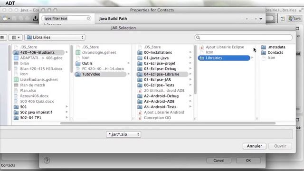304x171 pixels.
Task: Clear the type filter text field
Action: [x=88, y=18]
